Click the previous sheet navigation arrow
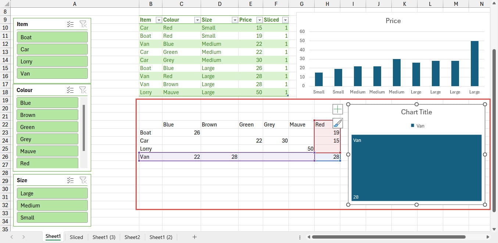498x243 pixels. [x=12, y=237]
